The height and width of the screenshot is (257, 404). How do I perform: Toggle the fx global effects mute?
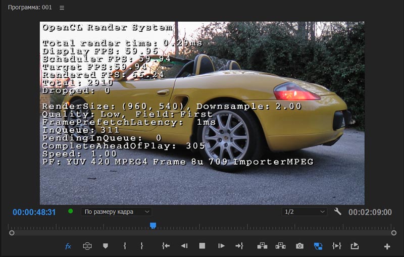(68, 246)
